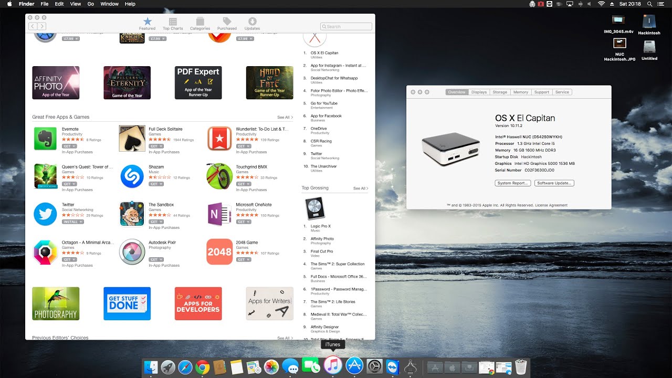
Task: Expand the Microsoft OneNote GET dropdown arrow
Action: [249, 222]
